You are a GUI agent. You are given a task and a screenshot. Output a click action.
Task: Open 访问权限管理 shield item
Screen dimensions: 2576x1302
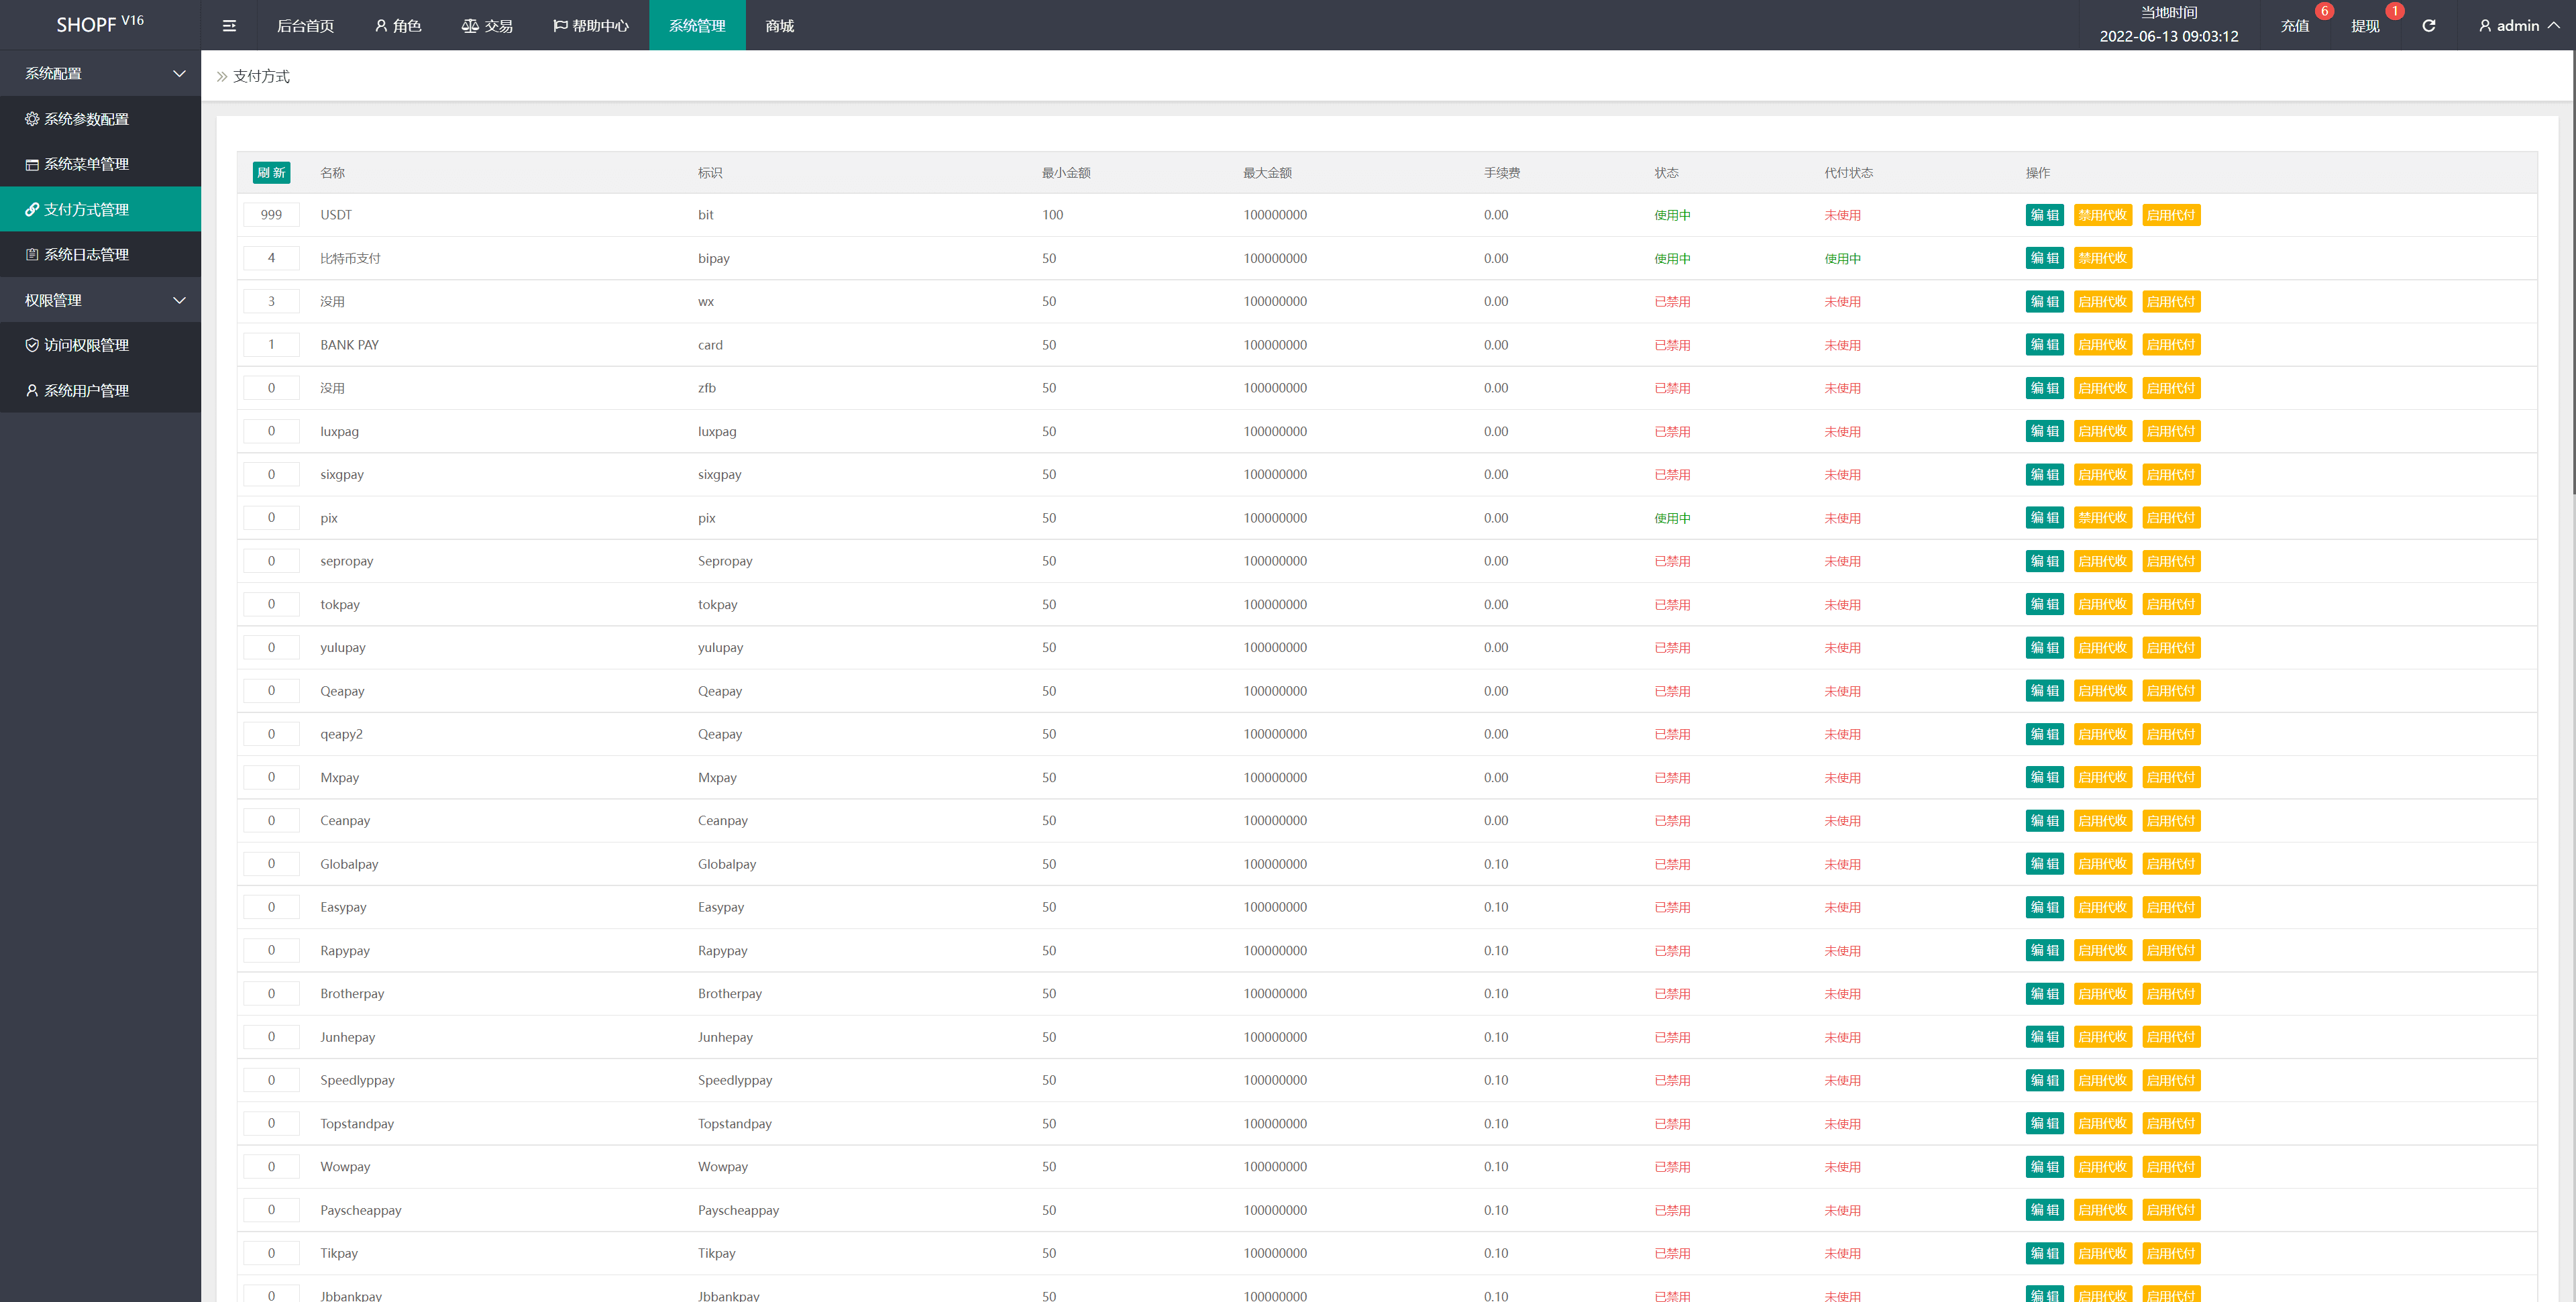[86, 345]
